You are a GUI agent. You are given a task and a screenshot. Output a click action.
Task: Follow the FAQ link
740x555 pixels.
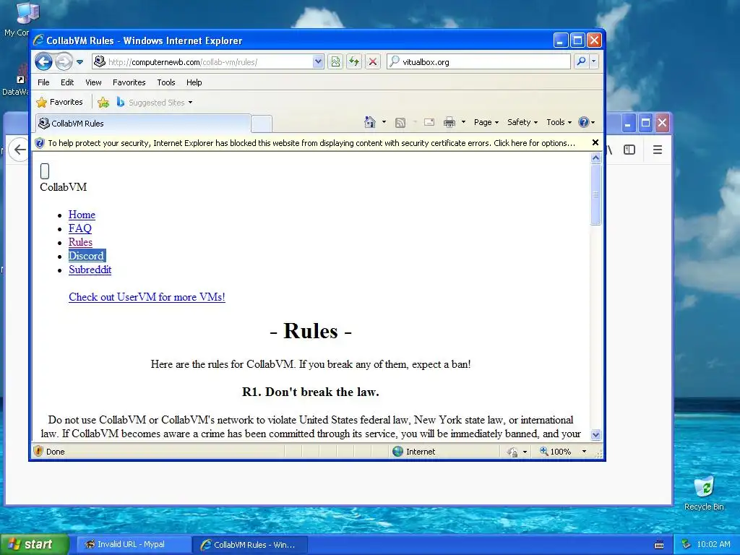point(80,228)
